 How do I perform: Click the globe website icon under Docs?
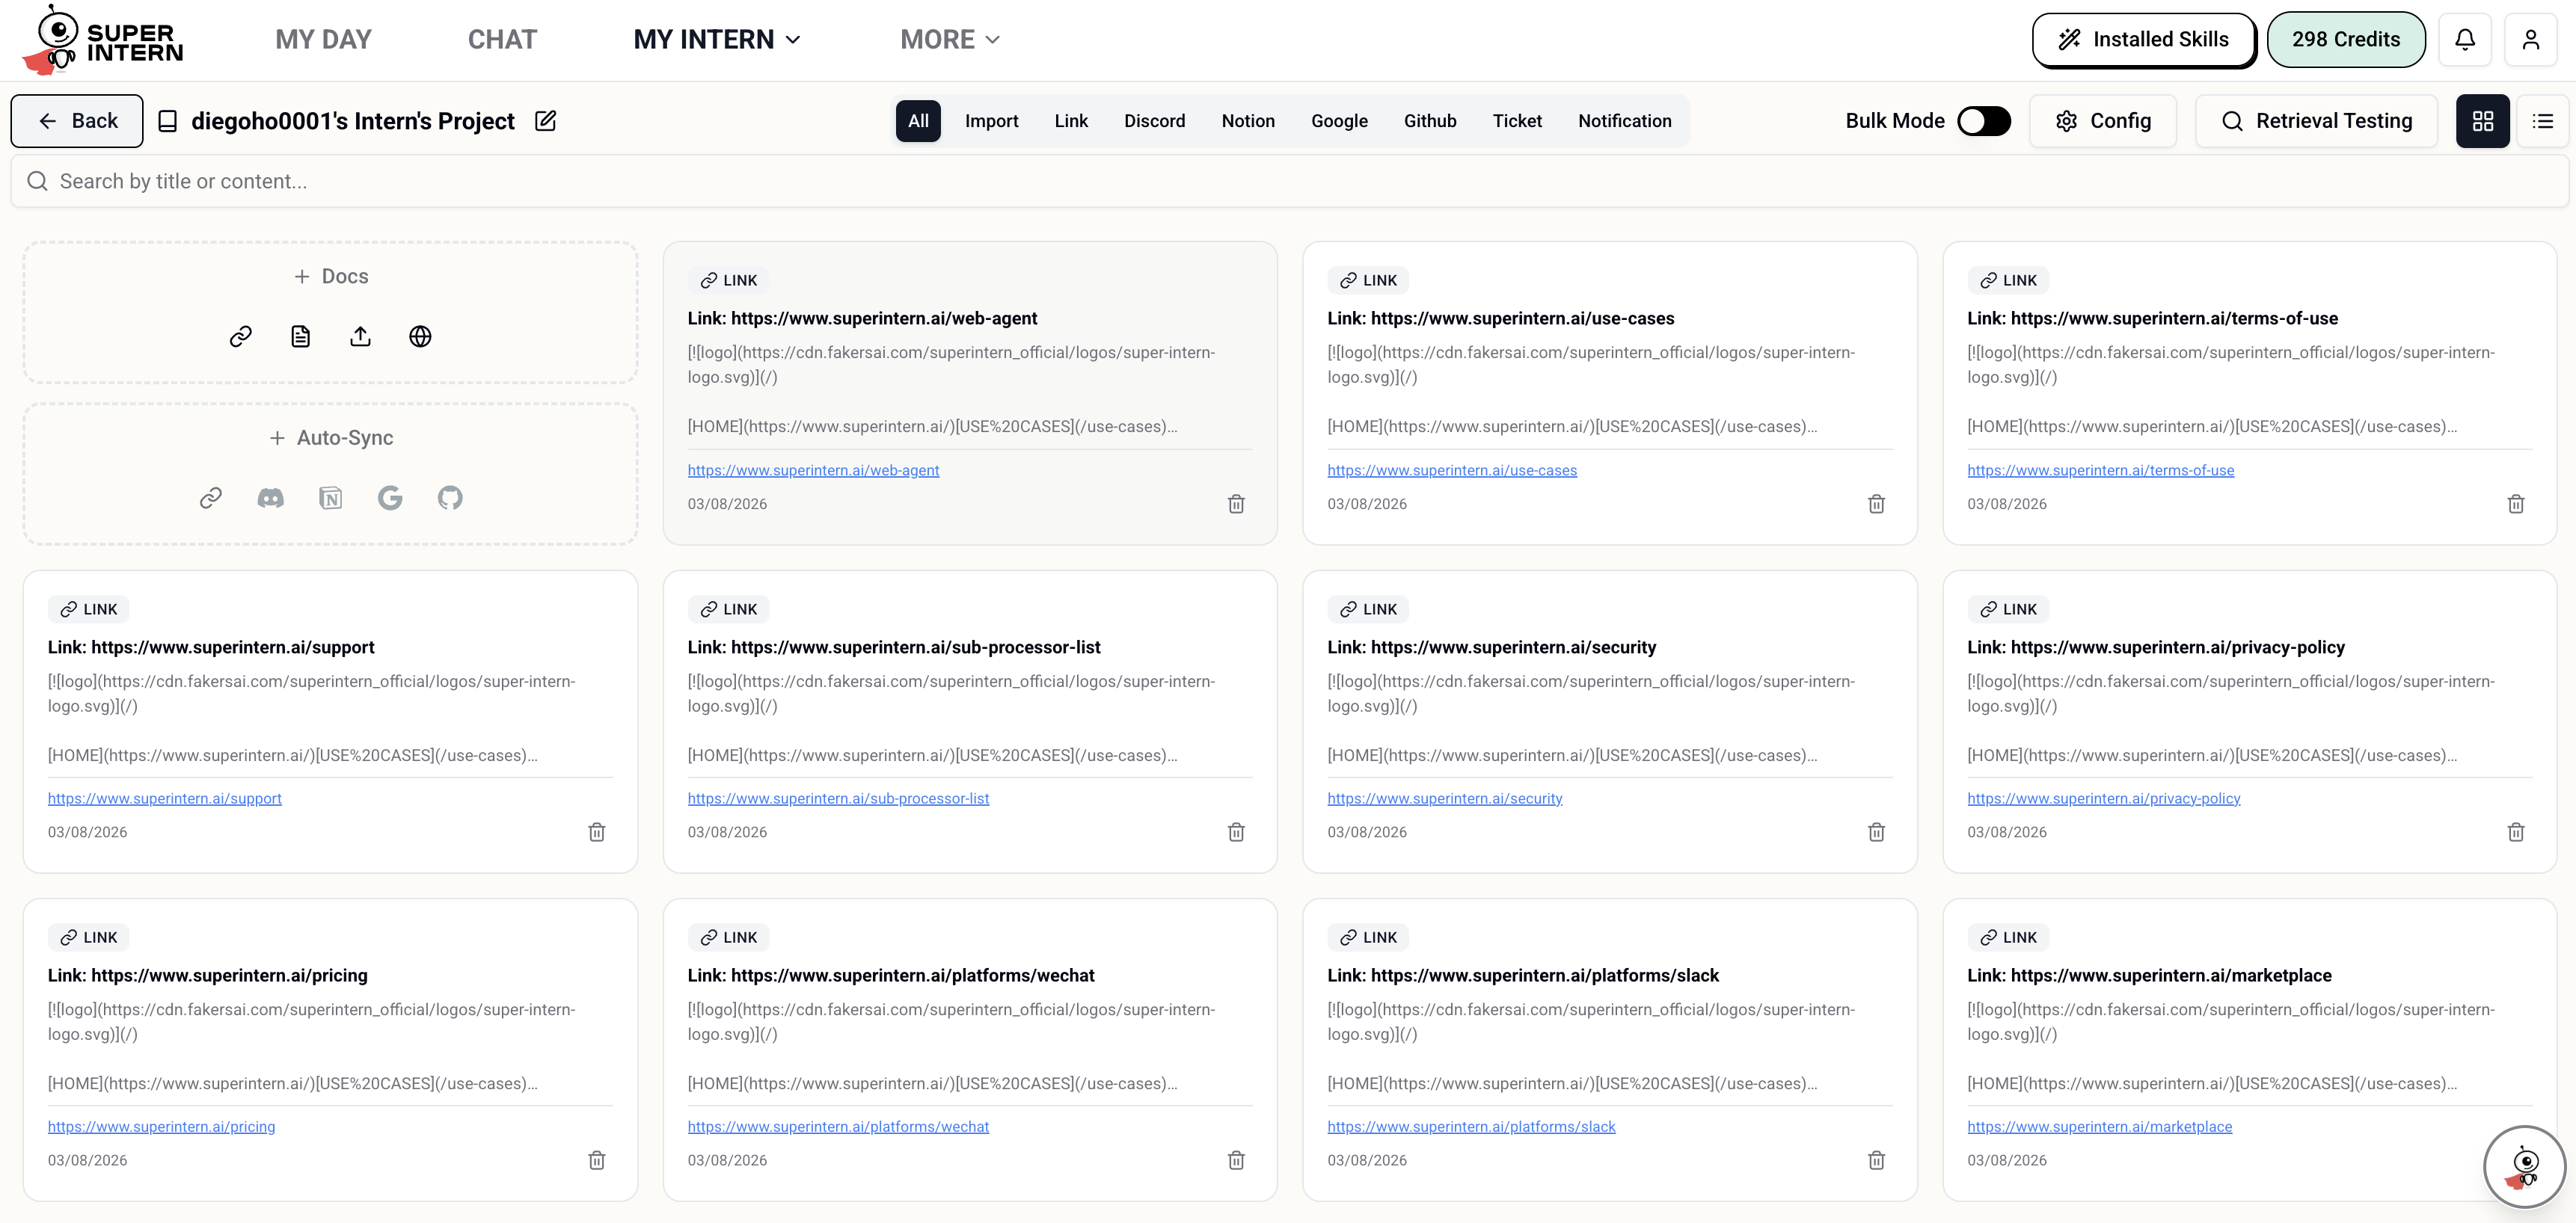[420, 336]
